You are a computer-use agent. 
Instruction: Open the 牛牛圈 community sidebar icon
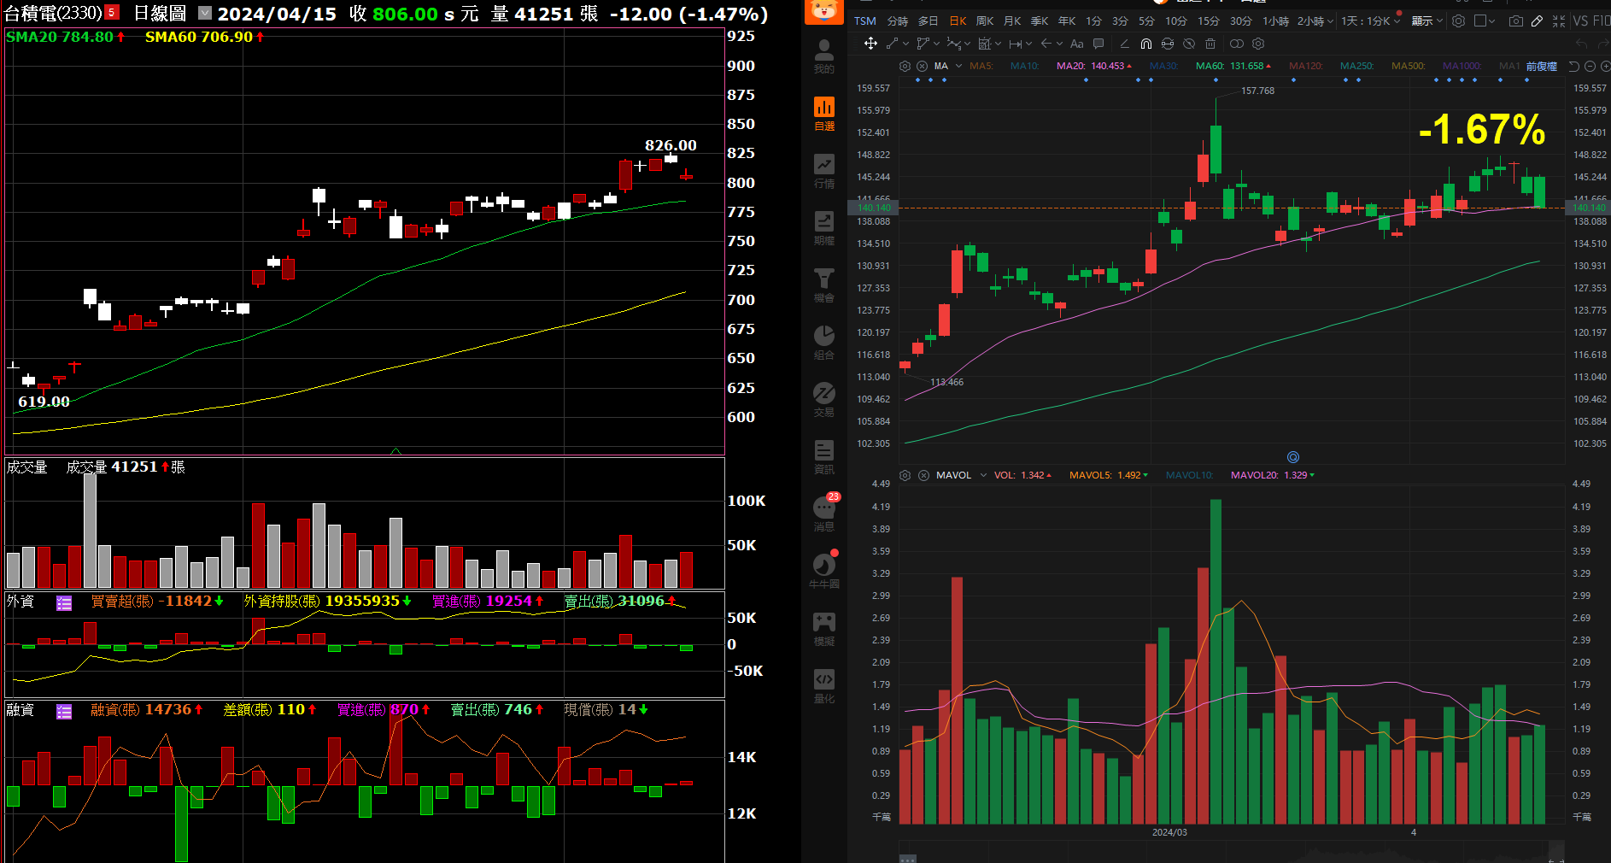(824, 570)
